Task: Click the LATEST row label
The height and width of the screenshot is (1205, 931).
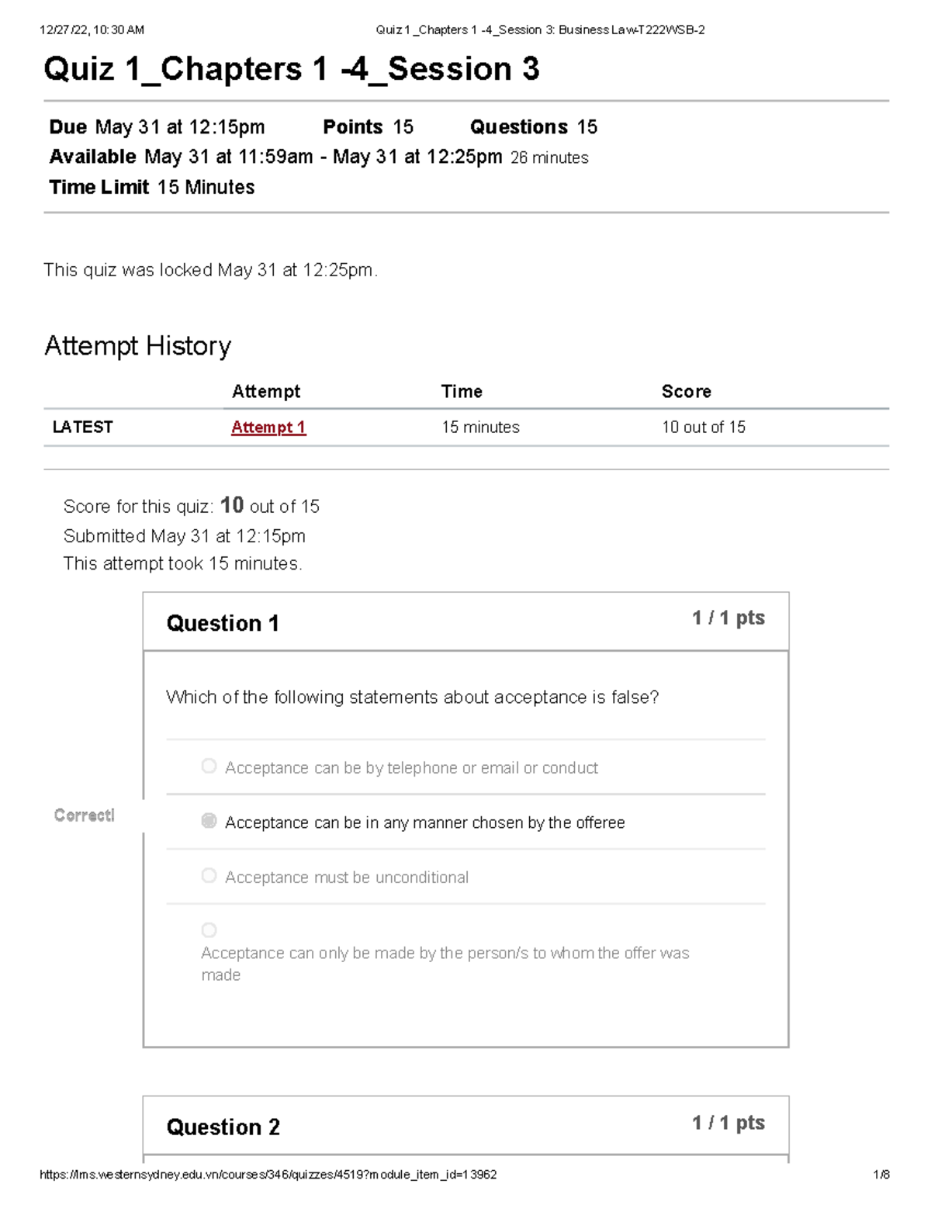Action: 82,428
